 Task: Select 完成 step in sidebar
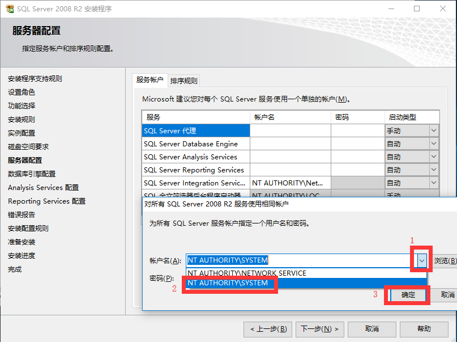(15, 269)
